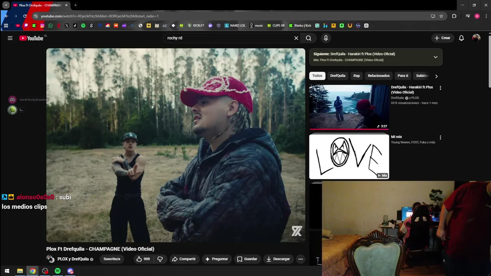The width and height of the screenshot is (491, 276).
Task: Open DrefQuila - Harakiri ft Plox title
Action: point(412,90)
